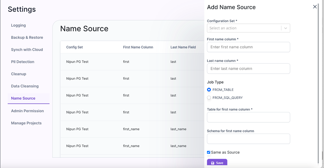Click the Settings page title
The width and height of the screenshot is (324, 168).
22,9
